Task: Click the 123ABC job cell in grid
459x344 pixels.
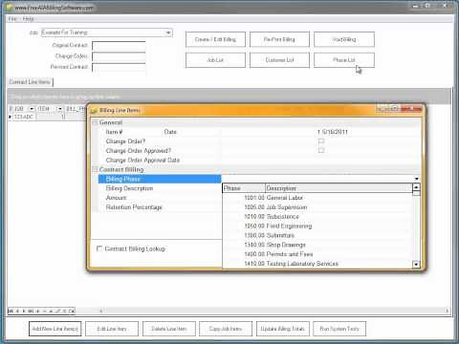Action: click(24, 117)
